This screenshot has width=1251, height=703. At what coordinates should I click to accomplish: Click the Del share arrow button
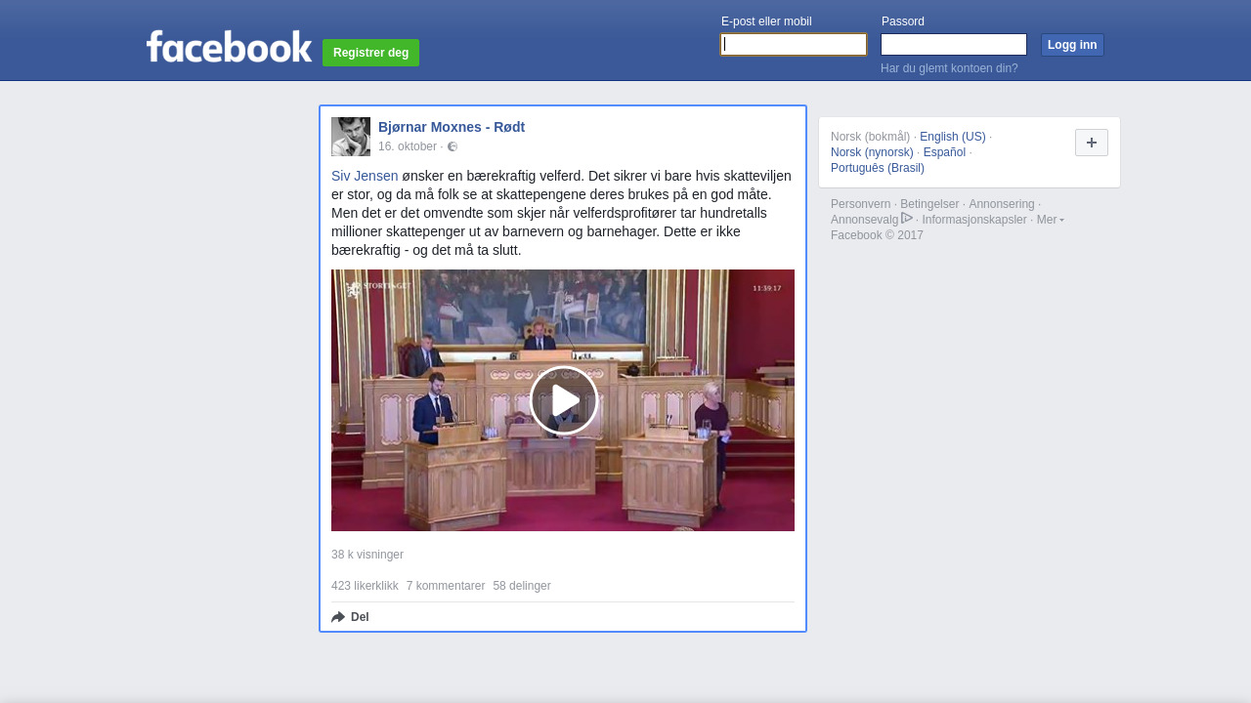point(350,617)
